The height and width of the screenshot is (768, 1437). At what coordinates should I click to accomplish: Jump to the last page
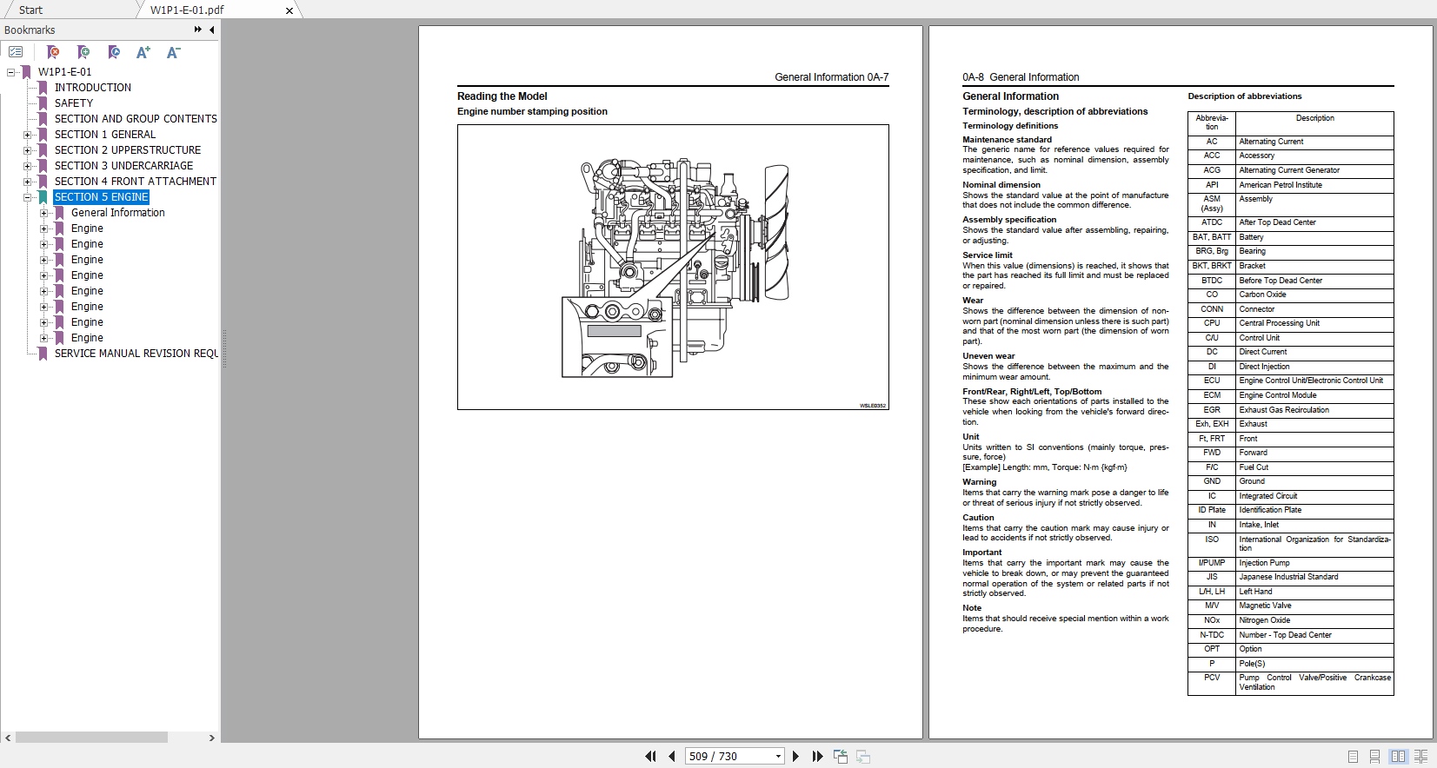click(817, 757)
